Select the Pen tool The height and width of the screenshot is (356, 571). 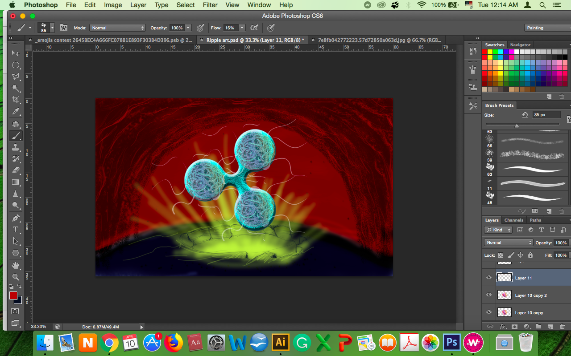coord(16,218)
